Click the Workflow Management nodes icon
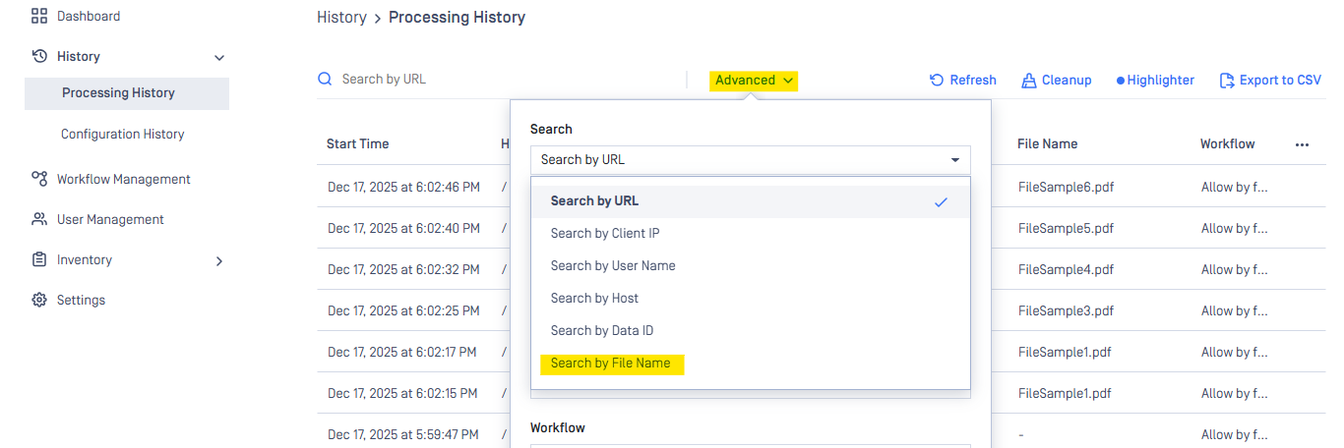This screenshot has width=1344, height=448. pos(39,179)
